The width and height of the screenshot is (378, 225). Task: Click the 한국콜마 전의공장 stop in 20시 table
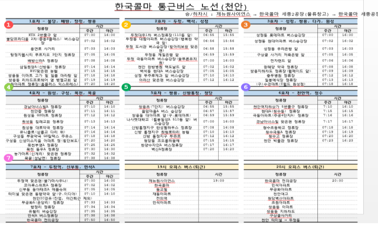pos(280,180)
